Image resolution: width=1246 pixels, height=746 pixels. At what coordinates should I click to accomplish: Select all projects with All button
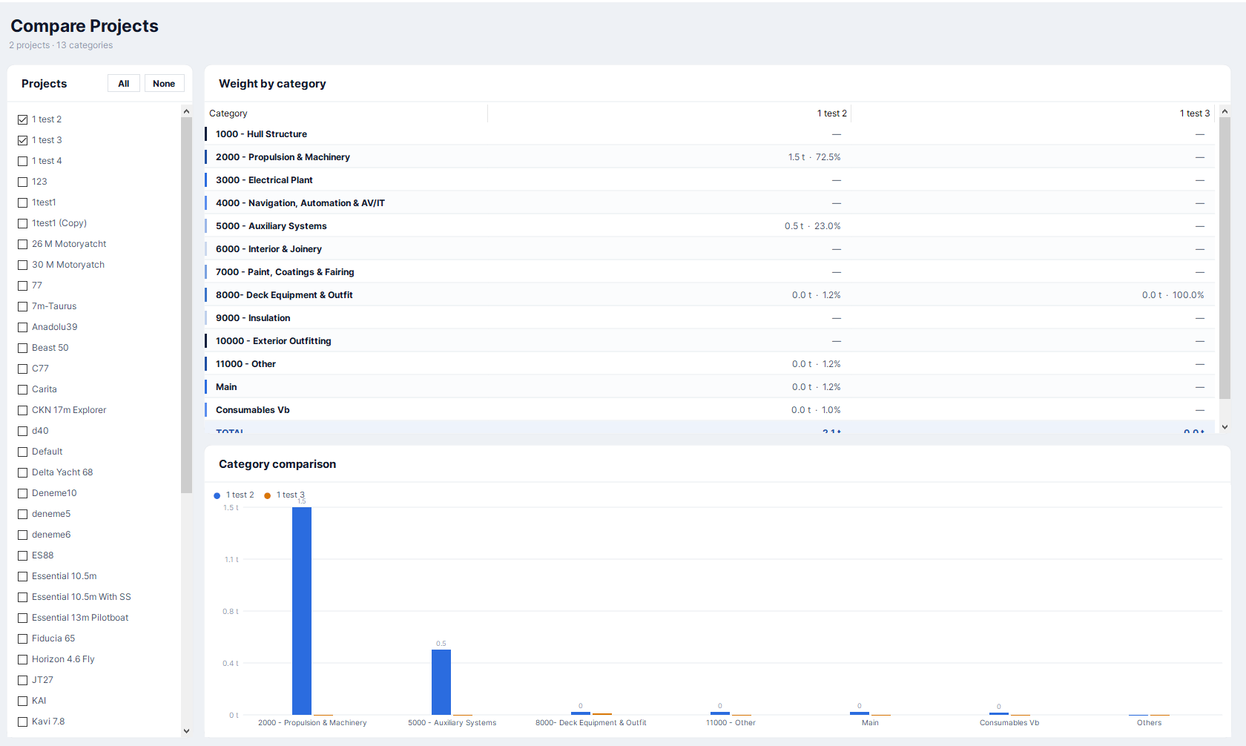[124, 84]
